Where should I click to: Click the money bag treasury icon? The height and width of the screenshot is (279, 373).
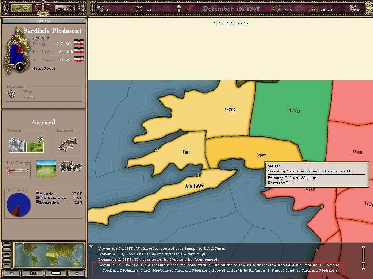(314, 9)
